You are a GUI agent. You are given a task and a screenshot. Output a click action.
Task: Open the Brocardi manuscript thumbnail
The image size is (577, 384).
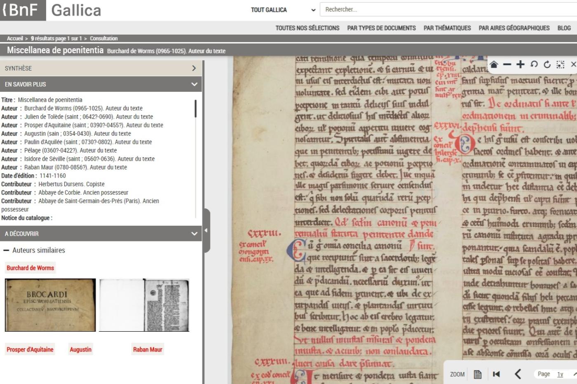50,305
